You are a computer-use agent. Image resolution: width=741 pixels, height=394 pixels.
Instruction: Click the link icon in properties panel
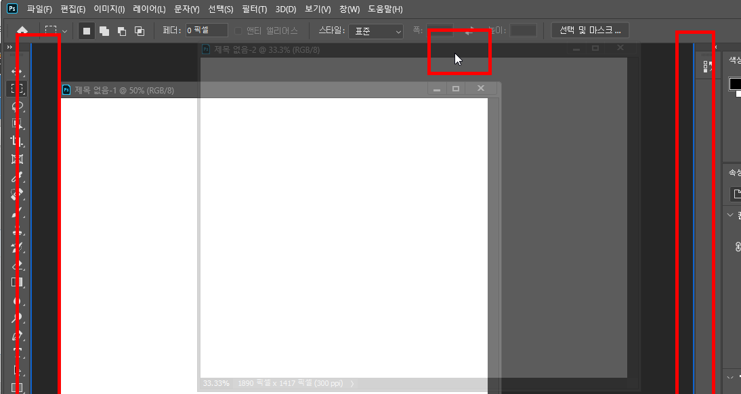tap(738, 247)
